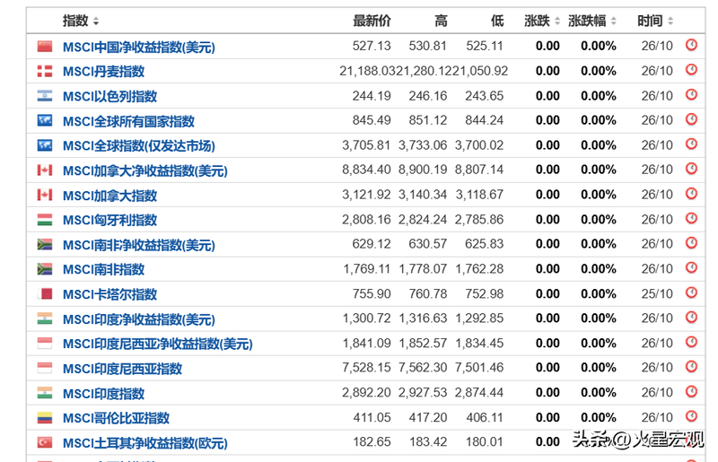
Task: Open the MSCI卡塔尔指数 link
Action: tap(109, 294)
